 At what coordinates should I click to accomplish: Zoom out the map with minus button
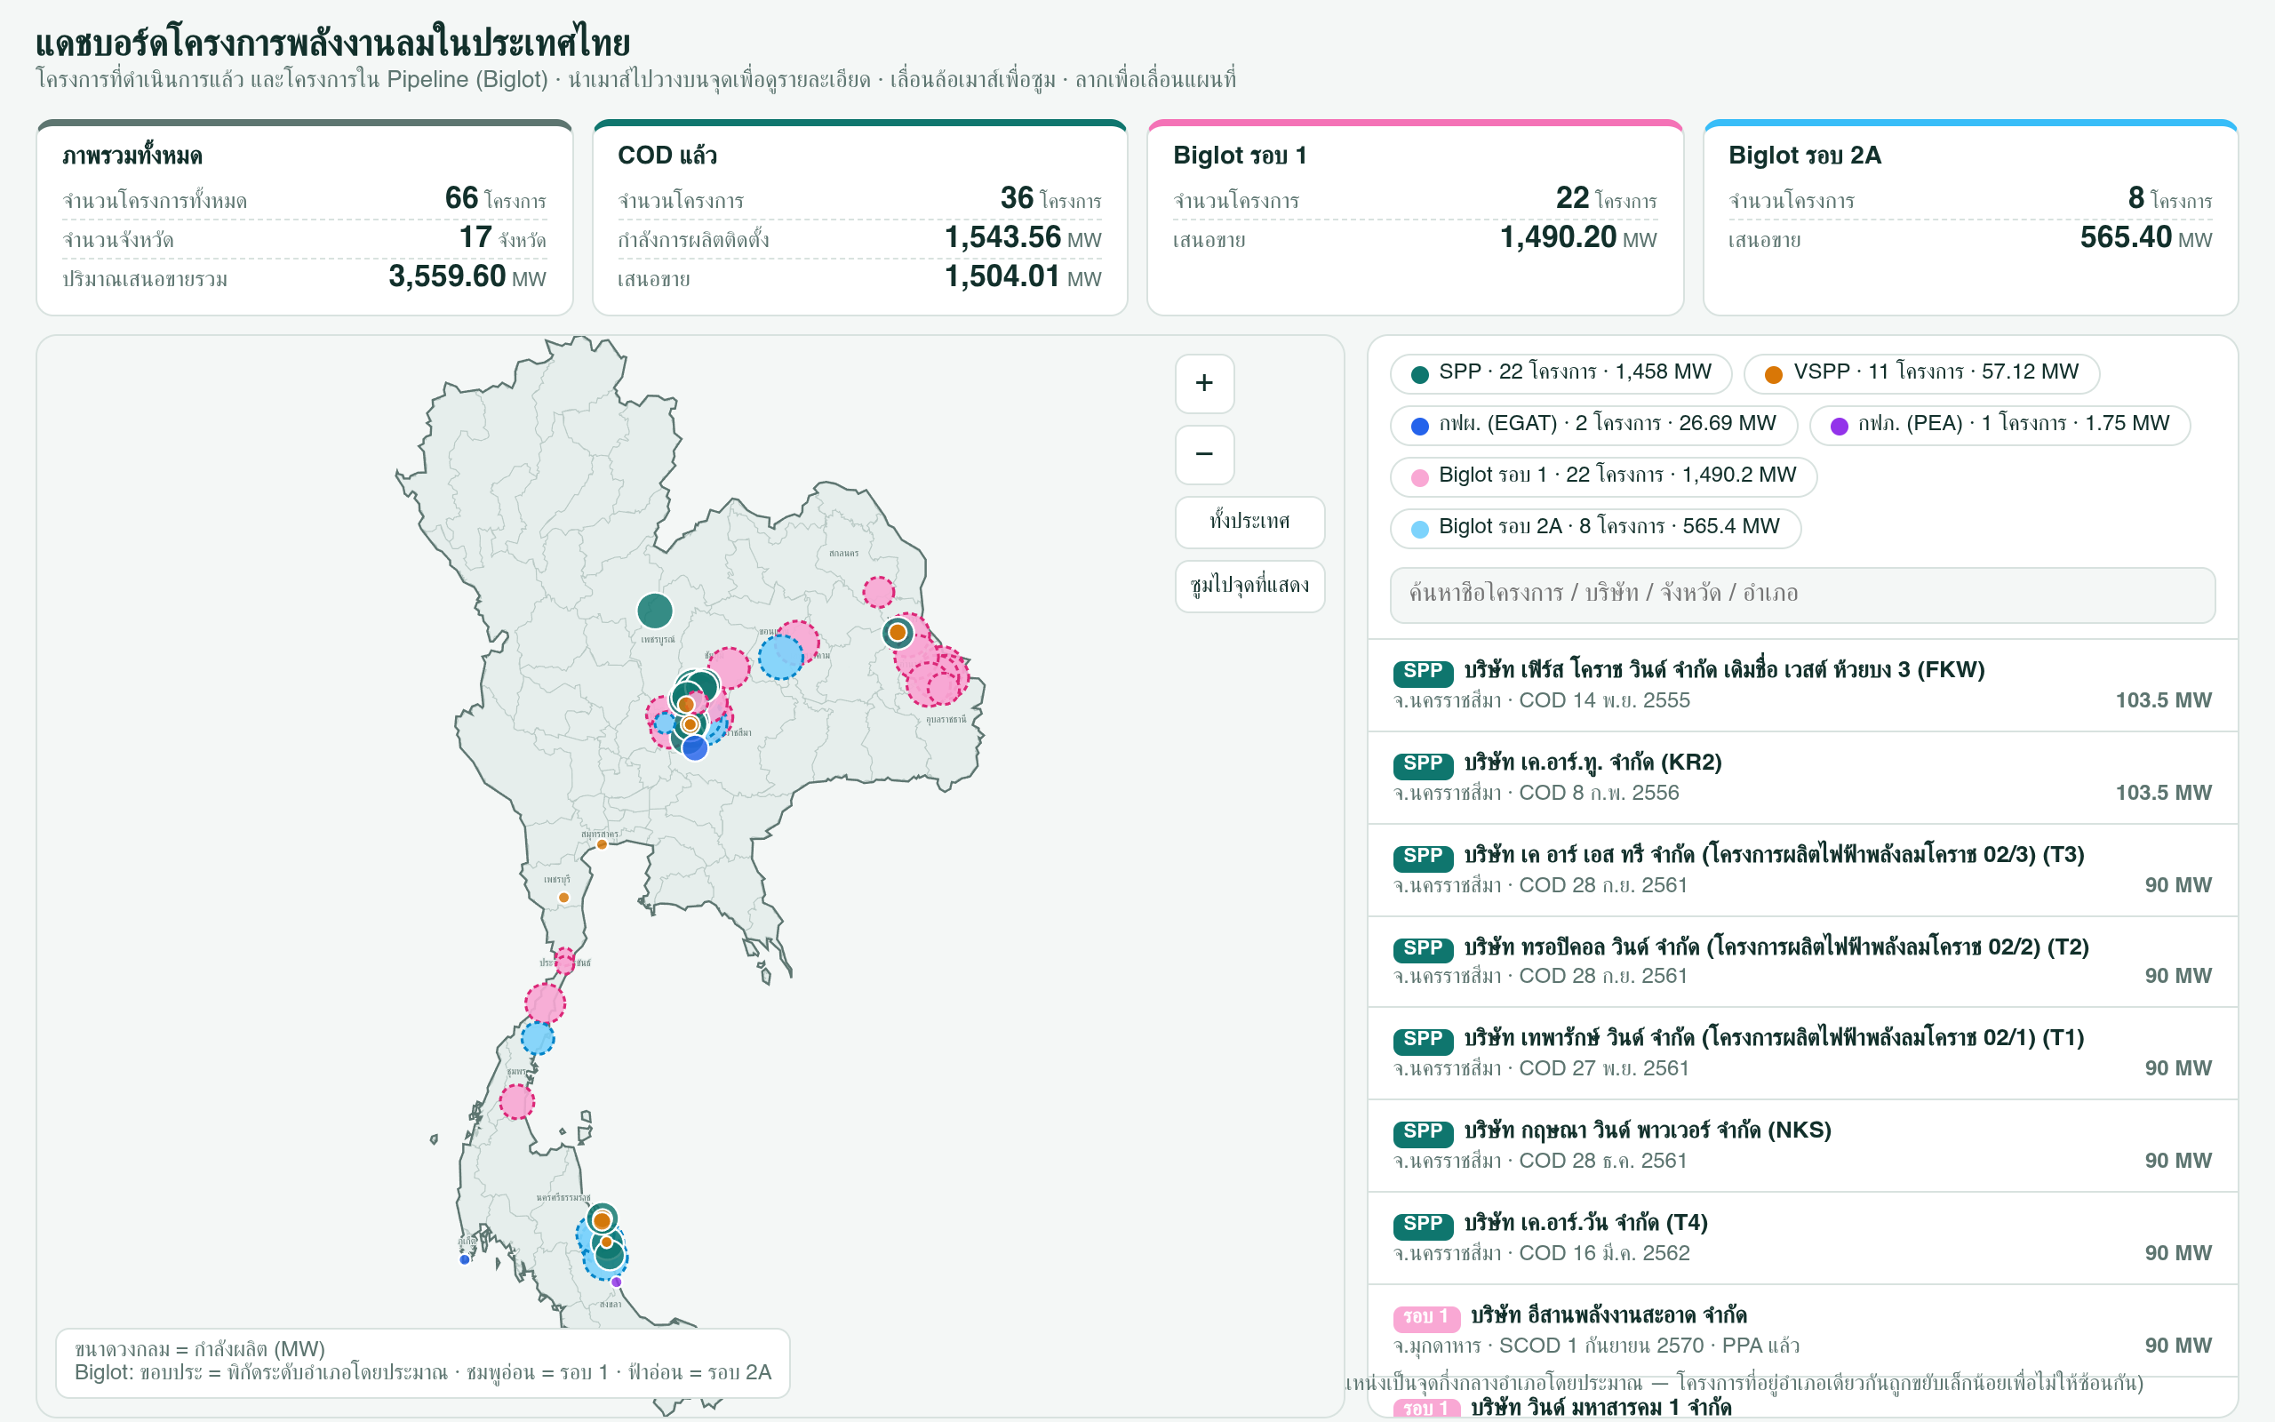(1204, 454)
